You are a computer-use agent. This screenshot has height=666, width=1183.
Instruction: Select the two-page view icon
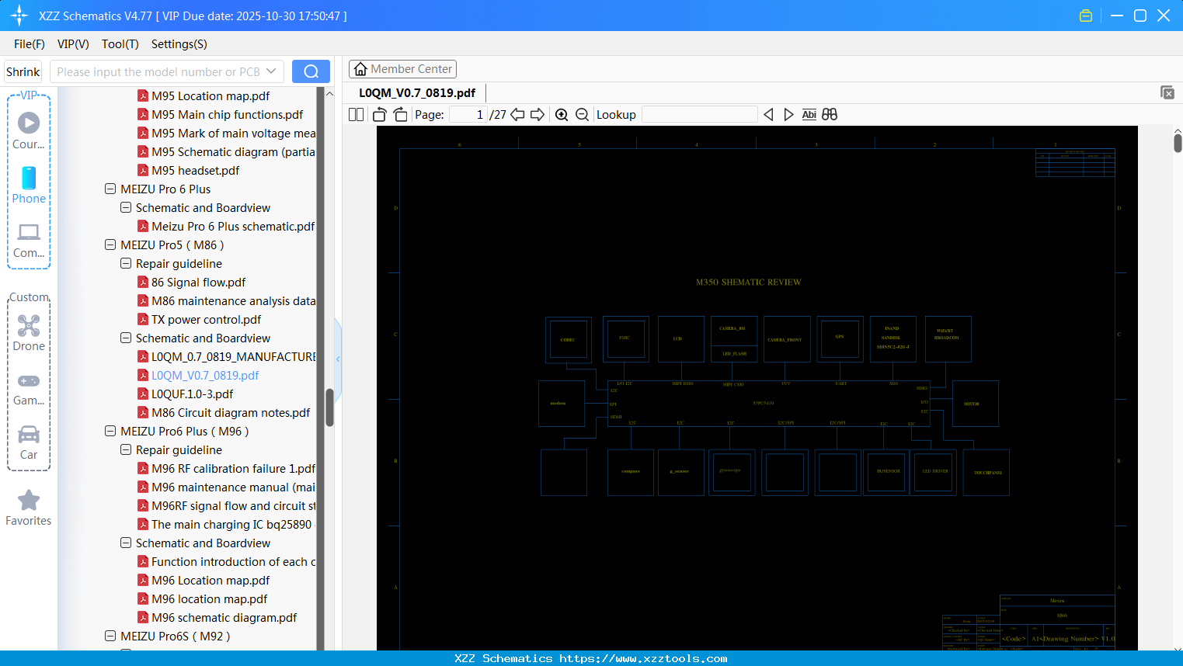coord(355,114)
